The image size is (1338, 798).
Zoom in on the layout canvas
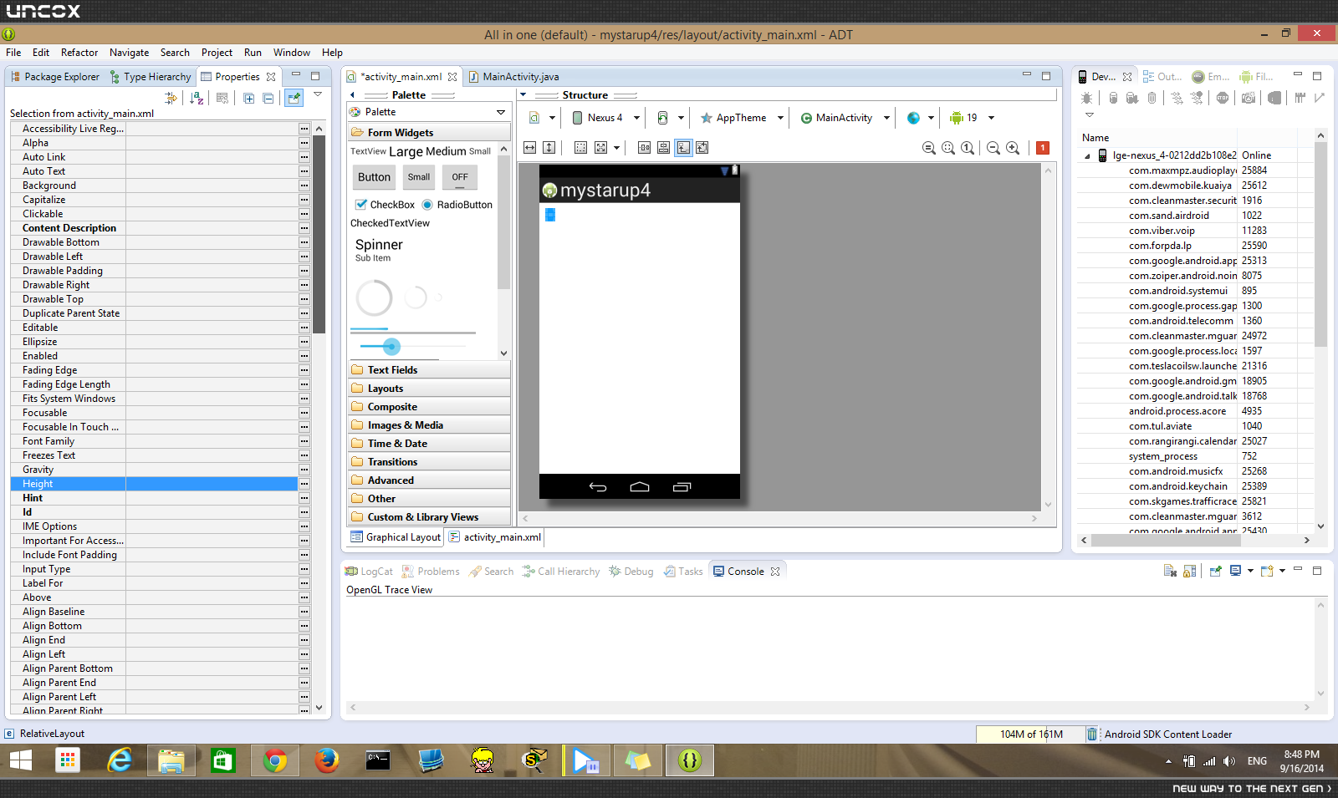1013,148
